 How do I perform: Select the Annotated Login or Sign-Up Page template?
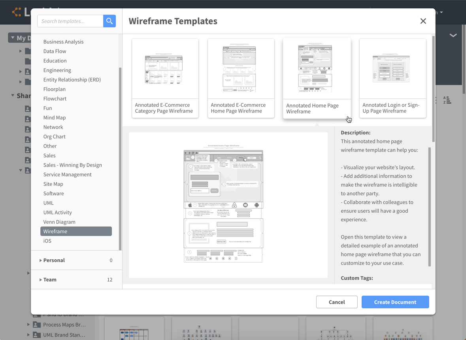392,68
